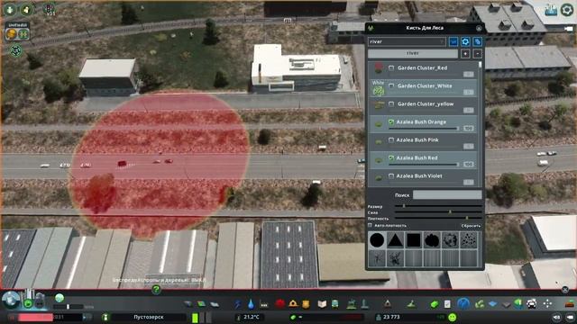
Task: Select the second splatter brush in second row
Action: 395,258
